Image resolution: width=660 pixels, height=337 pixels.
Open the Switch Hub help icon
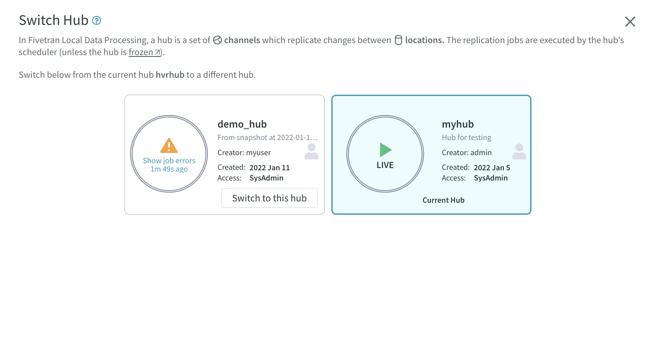point(96,20)
